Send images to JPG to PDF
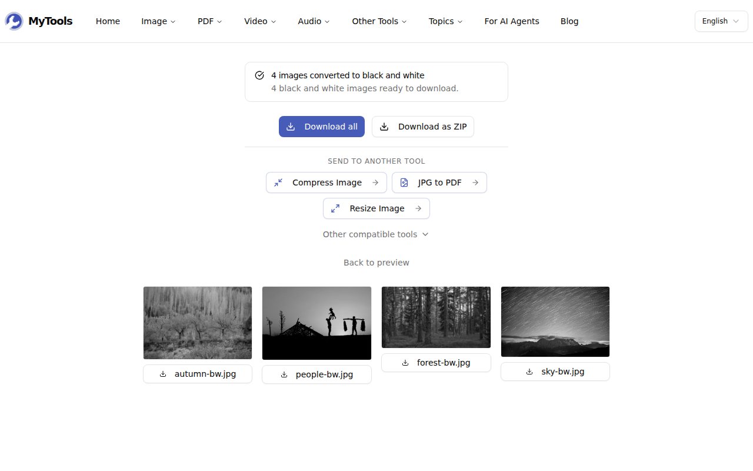This screenshot has width=753, height=471. click(439, 183)
